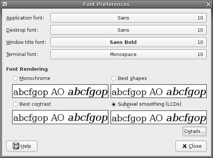Select the Monochrome rendering option
The image size is (213, 158).
(15, 78)
